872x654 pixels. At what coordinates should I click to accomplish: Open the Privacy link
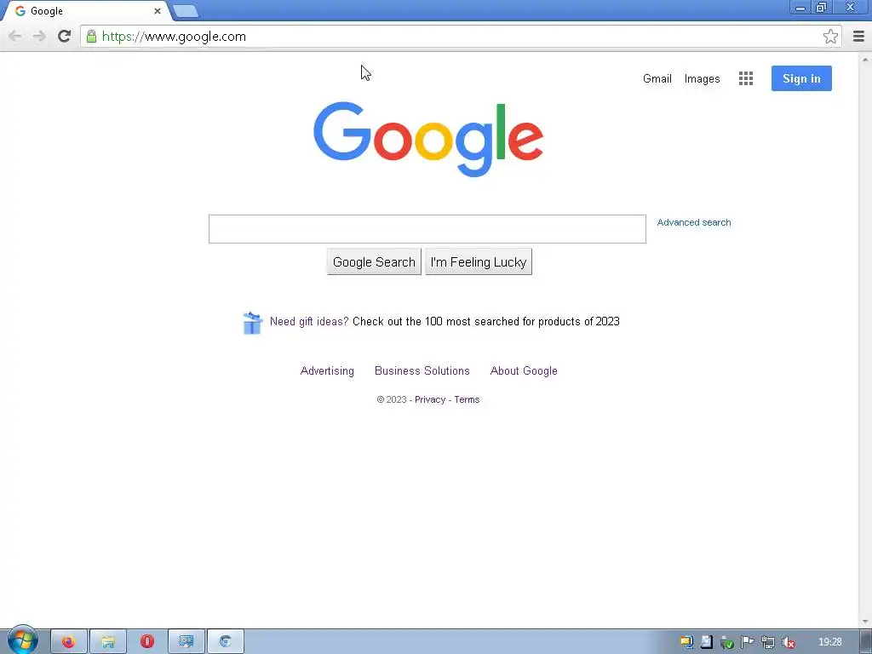(430, 400)
